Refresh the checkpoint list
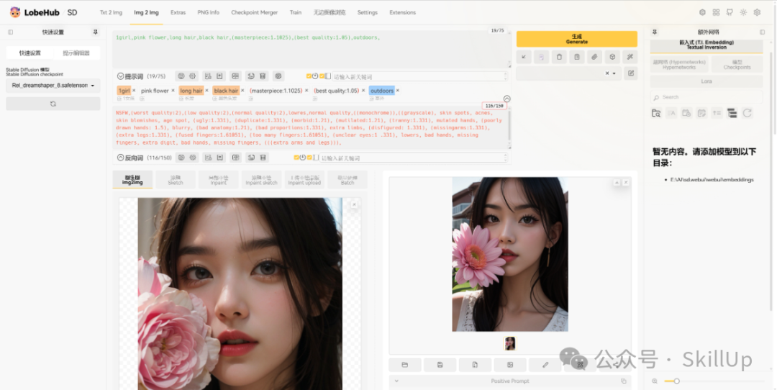777x390 pixels. coord(53,104)
